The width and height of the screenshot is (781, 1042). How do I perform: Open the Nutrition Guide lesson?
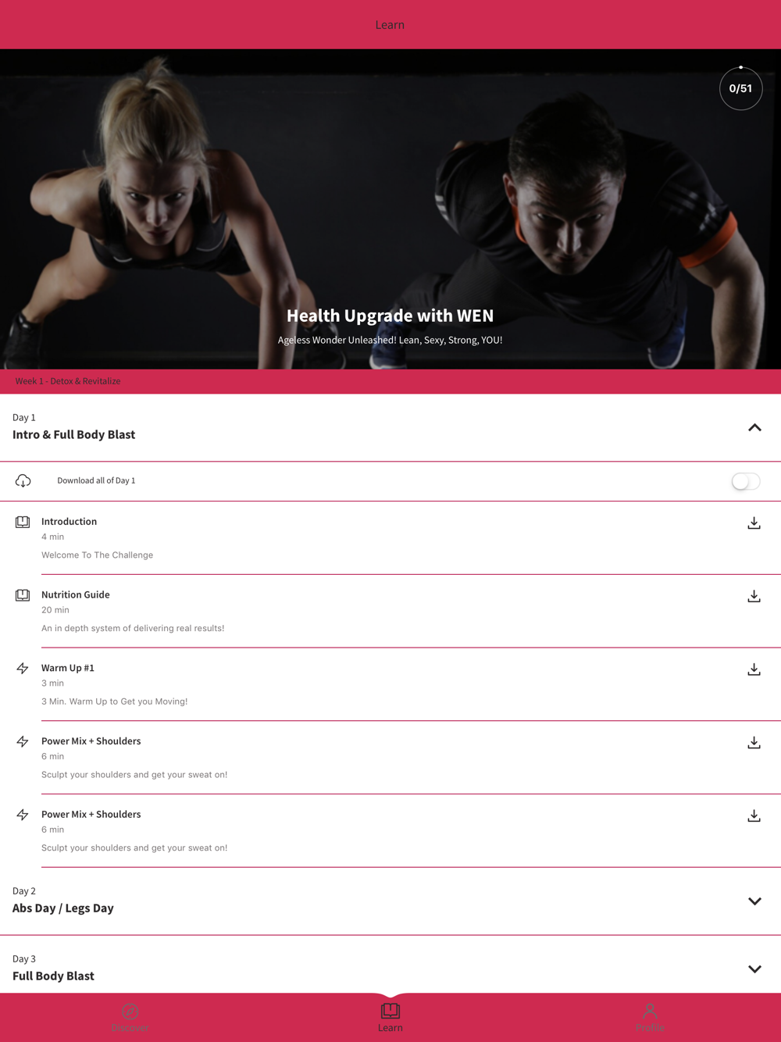tap(390, 611)
